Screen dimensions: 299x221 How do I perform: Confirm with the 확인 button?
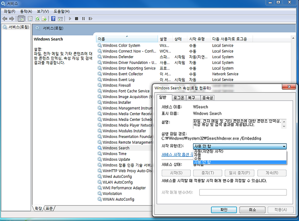[x=224, y=210]
